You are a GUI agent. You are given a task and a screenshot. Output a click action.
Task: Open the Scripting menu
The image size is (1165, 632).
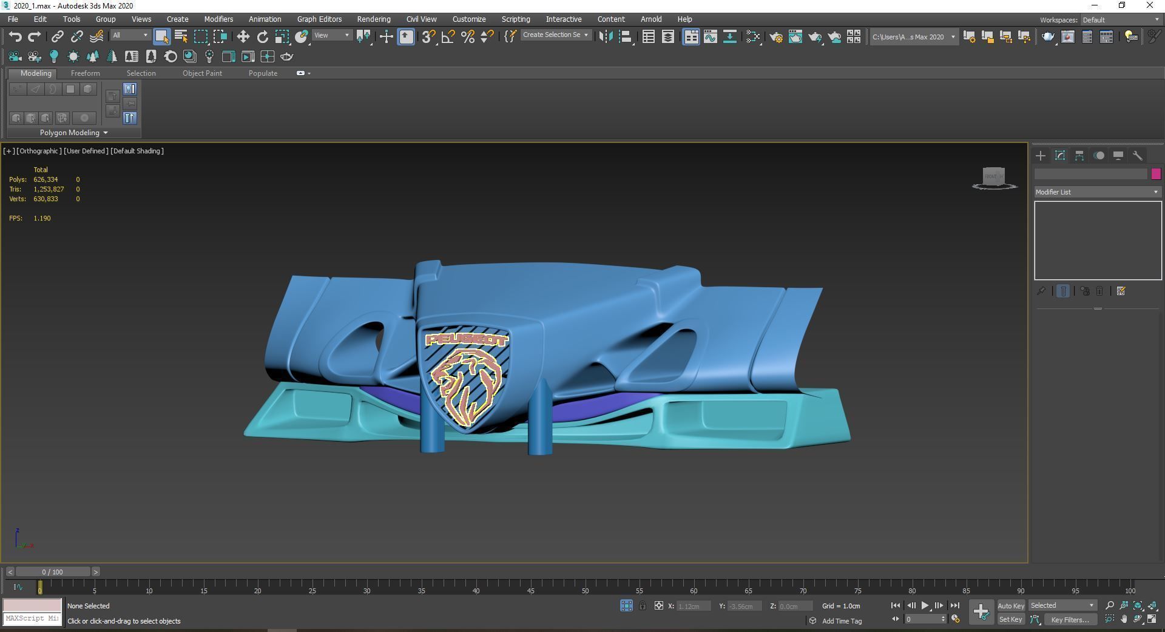click(516, 19)
